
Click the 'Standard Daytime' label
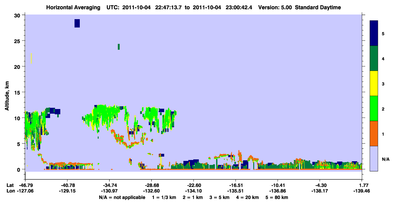318,7
